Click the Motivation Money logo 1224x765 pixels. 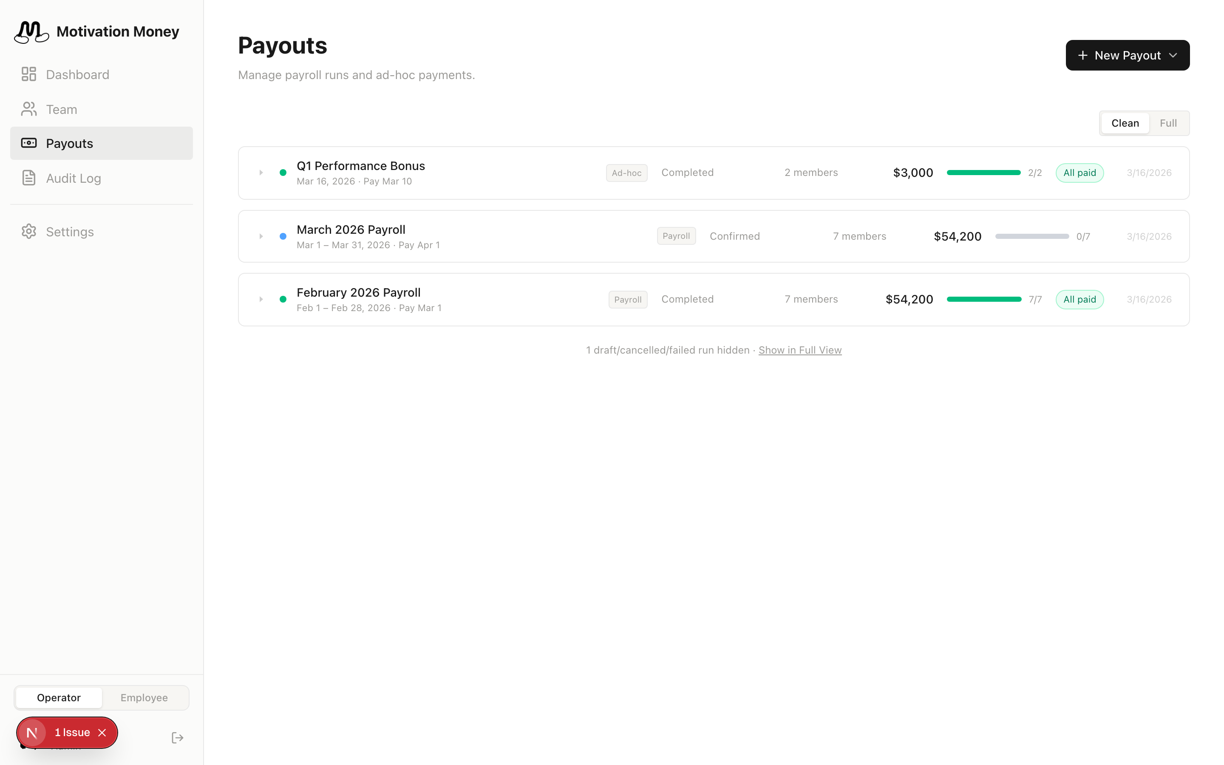pos(31,31)
